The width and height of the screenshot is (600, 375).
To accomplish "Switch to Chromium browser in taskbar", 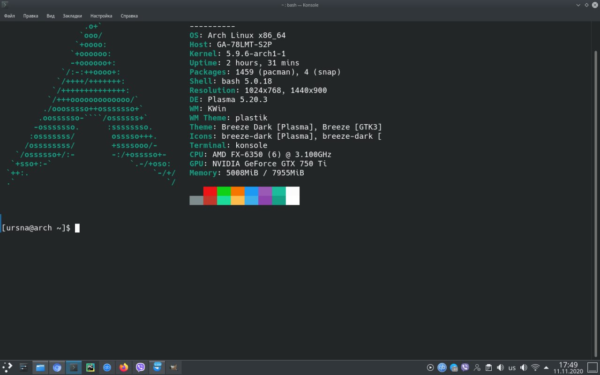I will click(x=57, y=367).
